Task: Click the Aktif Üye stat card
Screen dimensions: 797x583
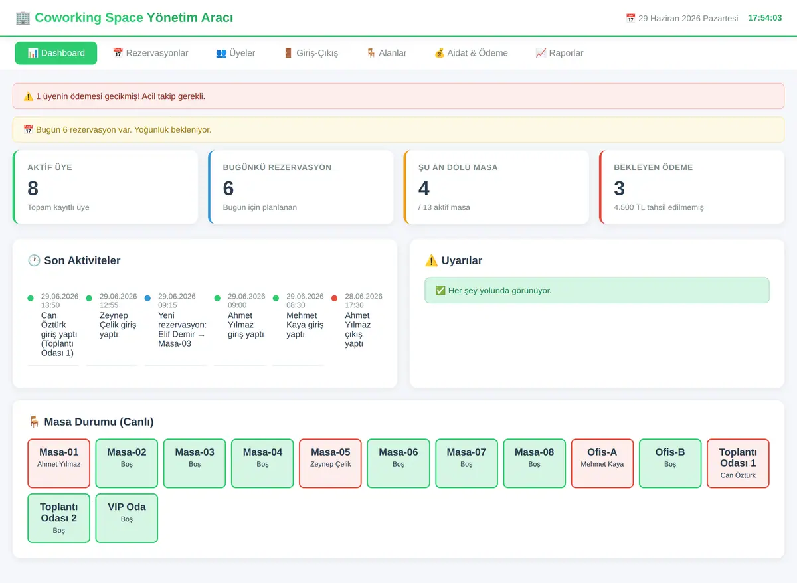Action: pyautogui.click(x=106, y=187)
